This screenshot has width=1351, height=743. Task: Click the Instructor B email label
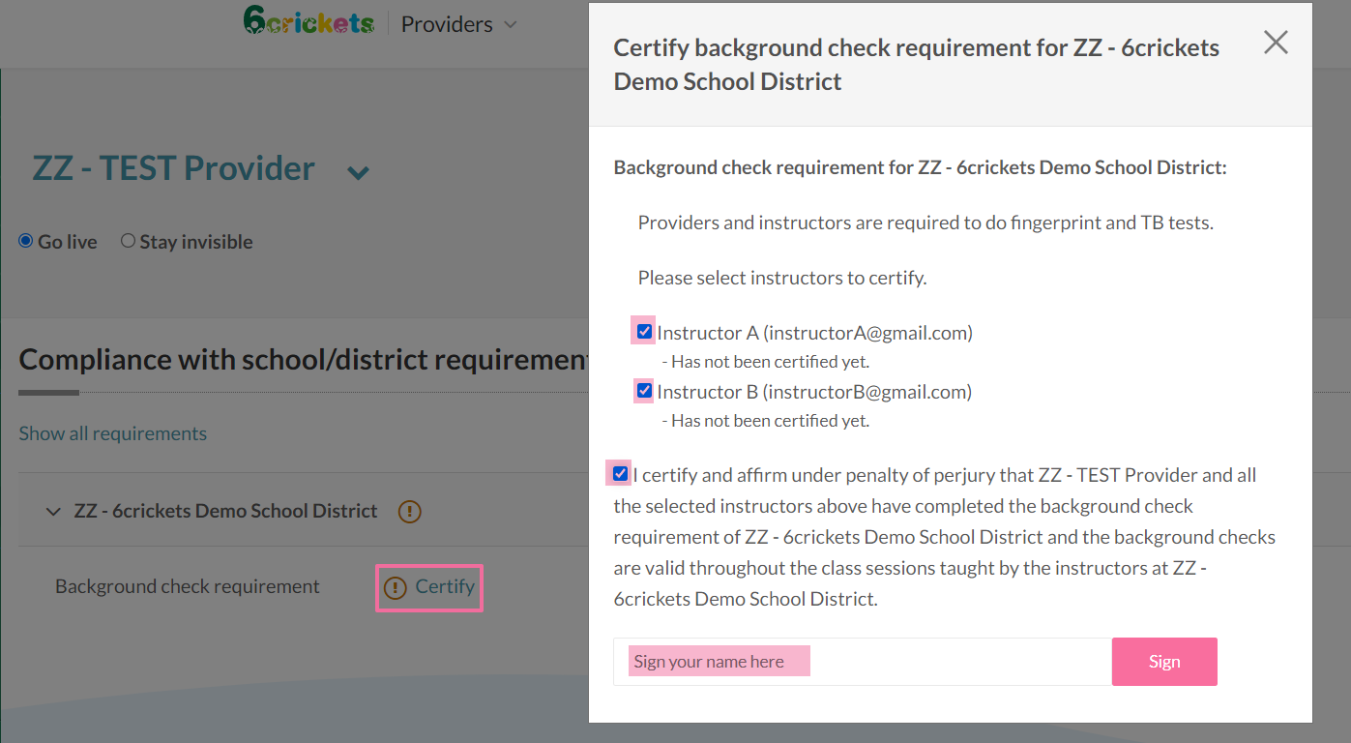point(814,392)
